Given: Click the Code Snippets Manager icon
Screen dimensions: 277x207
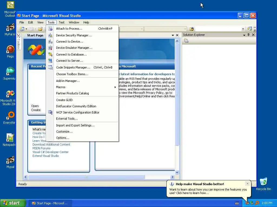Looking at the screenshot, I should coord(50,67).
